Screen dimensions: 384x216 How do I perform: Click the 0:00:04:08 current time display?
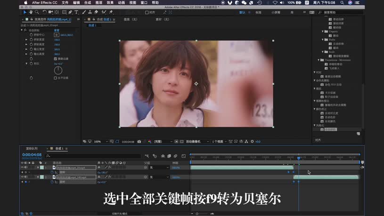32,155
